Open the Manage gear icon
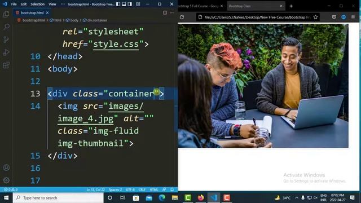 (6, 180)
